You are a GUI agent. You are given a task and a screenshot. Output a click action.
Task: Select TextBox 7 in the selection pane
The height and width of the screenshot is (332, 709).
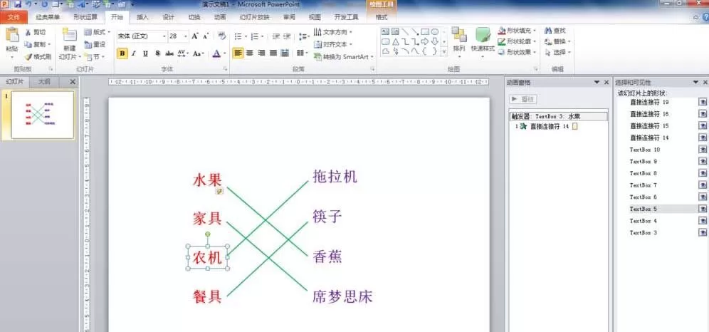pyautogui.click(x=643, y=185)
